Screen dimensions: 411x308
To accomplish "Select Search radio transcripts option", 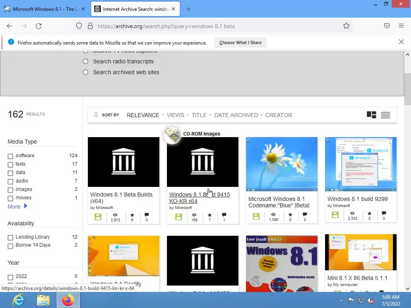I will pos(85,61).
